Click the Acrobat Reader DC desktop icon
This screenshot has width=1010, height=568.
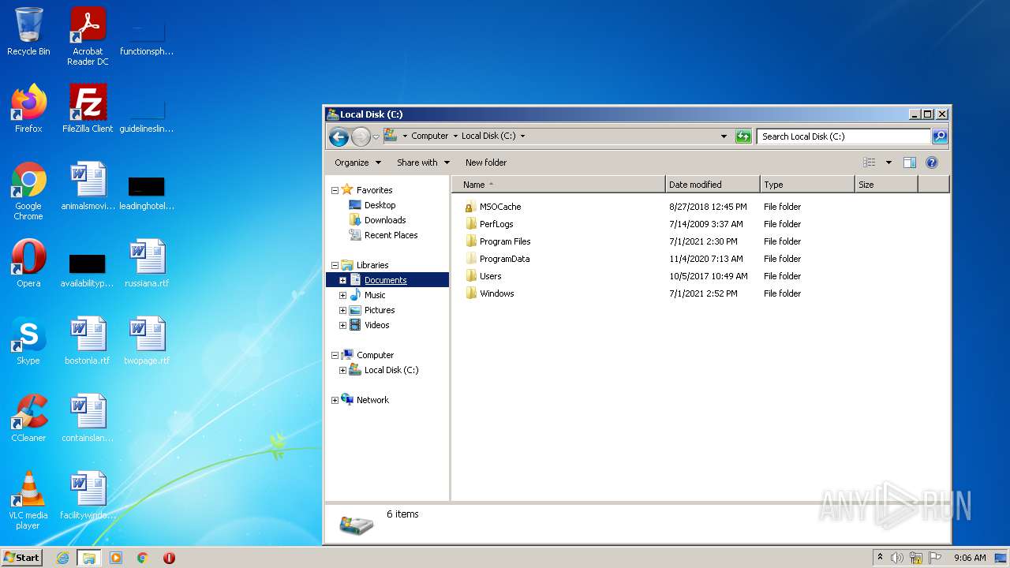(88, 36)
